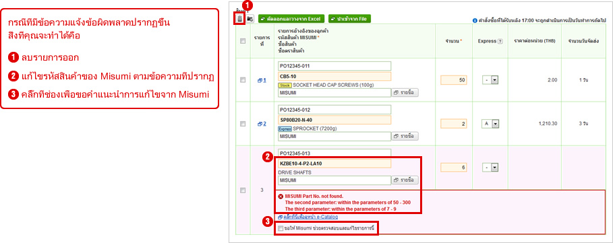Check the checkbox for item row 3
The width and height of the screenshot is (613, 243).
point(243,190)
